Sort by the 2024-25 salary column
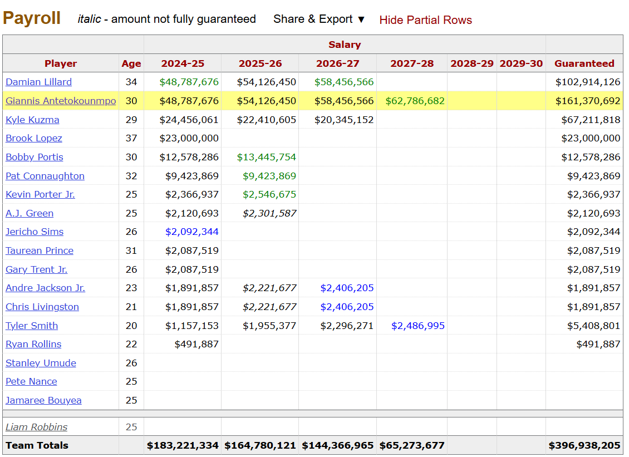629x457 pixels. pos(183,63)
